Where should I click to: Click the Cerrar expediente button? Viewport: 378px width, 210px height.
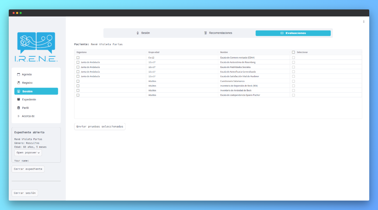pyautogui.click(x=28, y=169)
